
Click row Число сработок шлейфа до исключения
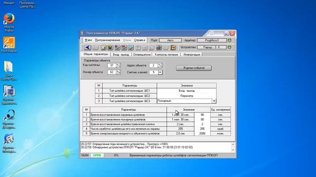coord(128,129)
